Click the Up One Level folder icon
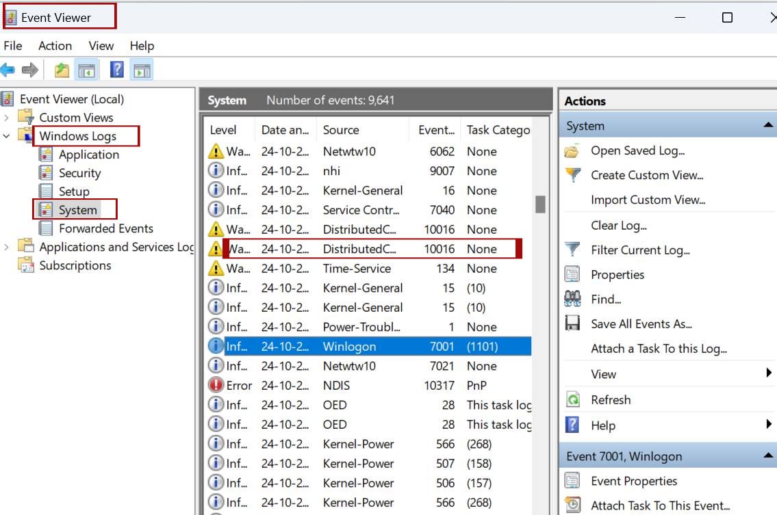Image resolution: width=777 pixels, height=515 pixels. pyautogui.click(x=62, y=70)
